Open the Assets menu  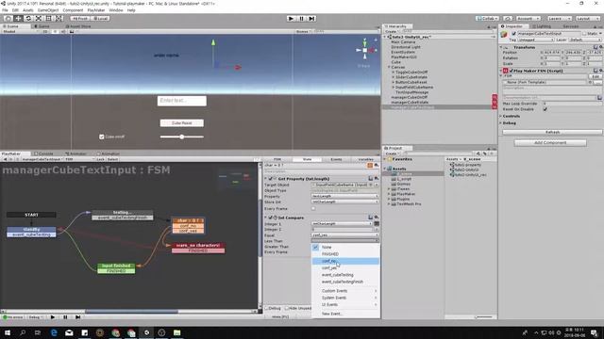(28, 10)
